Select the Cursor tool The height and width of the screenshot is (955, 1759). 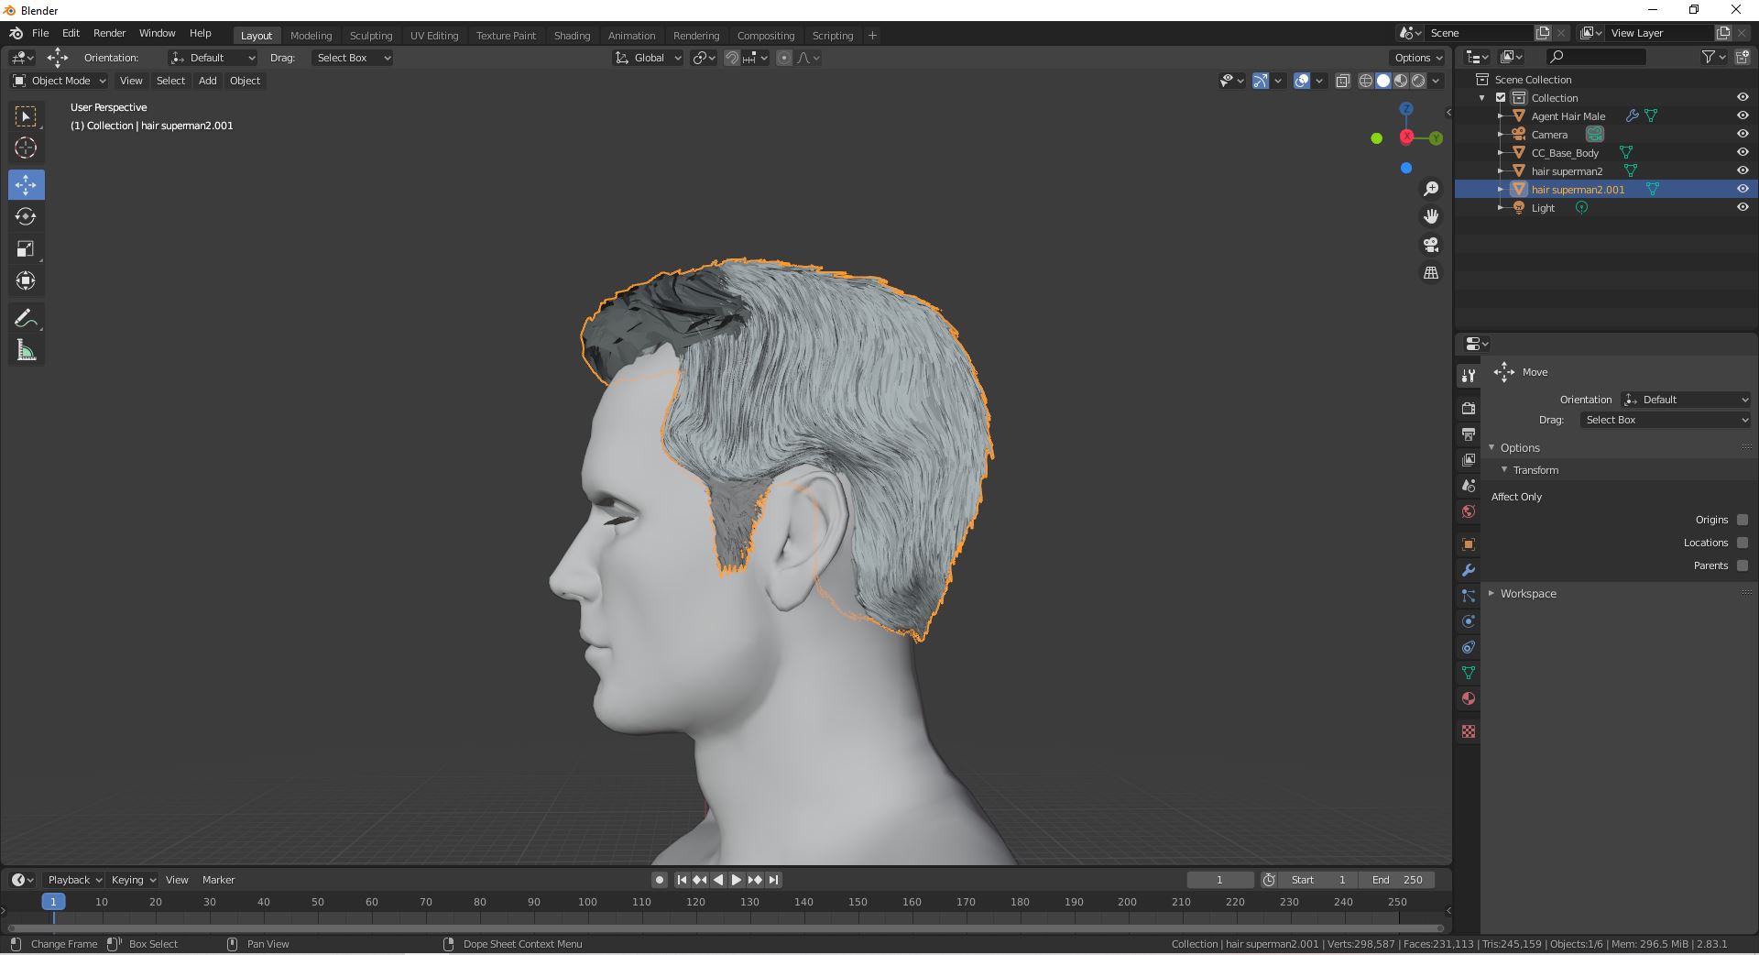[x=26, y=148]
